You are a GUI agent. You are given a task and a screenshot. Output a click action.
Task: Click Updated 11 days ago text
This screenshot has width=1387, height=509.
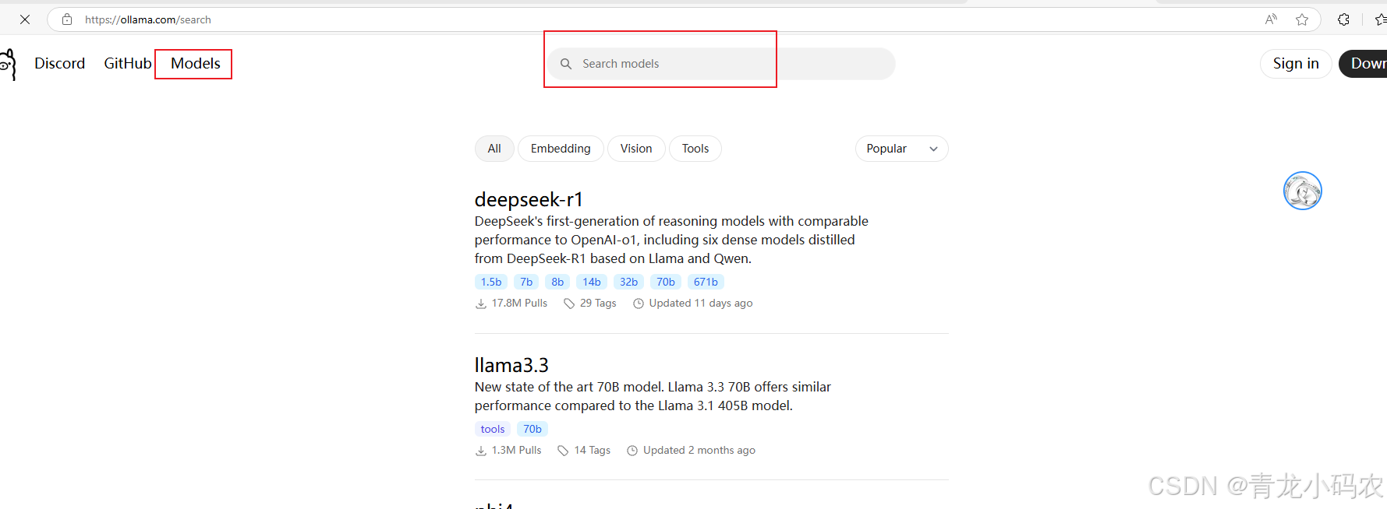[701, 304]
